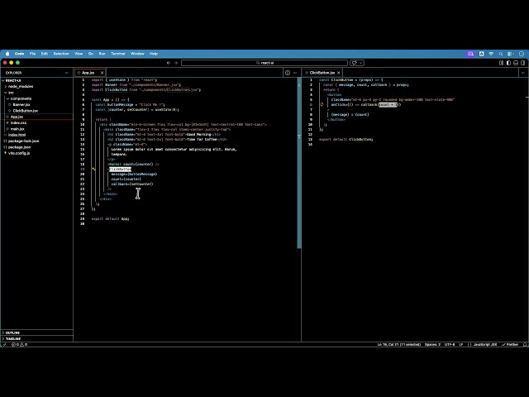The height and width of the screenshot is (397, 529).
Task: Switch to the ClickButton.jsx editor tab
Action: pyautogui.click(x=322, y=73)
